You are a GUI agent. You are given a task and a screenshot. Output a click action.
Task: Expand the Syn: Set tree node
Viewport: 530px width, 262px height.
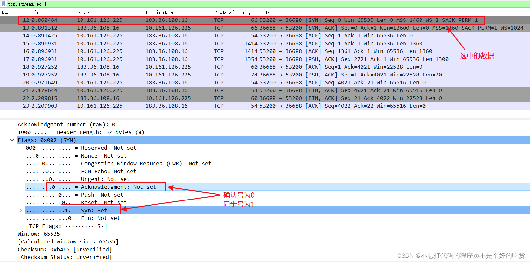pos(21,211)
